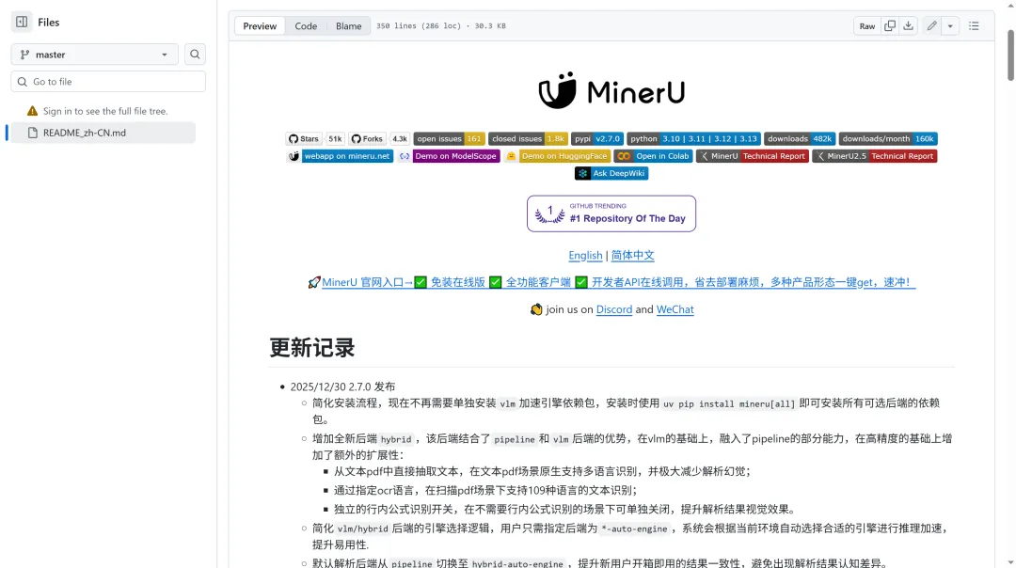Open the English readme link

(585, 255)
